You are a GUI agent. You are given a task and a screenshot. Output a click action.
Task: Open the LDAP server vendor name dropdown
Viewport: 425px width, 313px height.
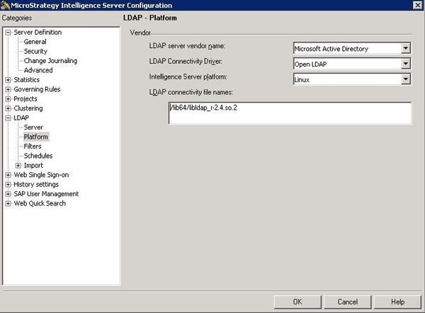(406, 49)
